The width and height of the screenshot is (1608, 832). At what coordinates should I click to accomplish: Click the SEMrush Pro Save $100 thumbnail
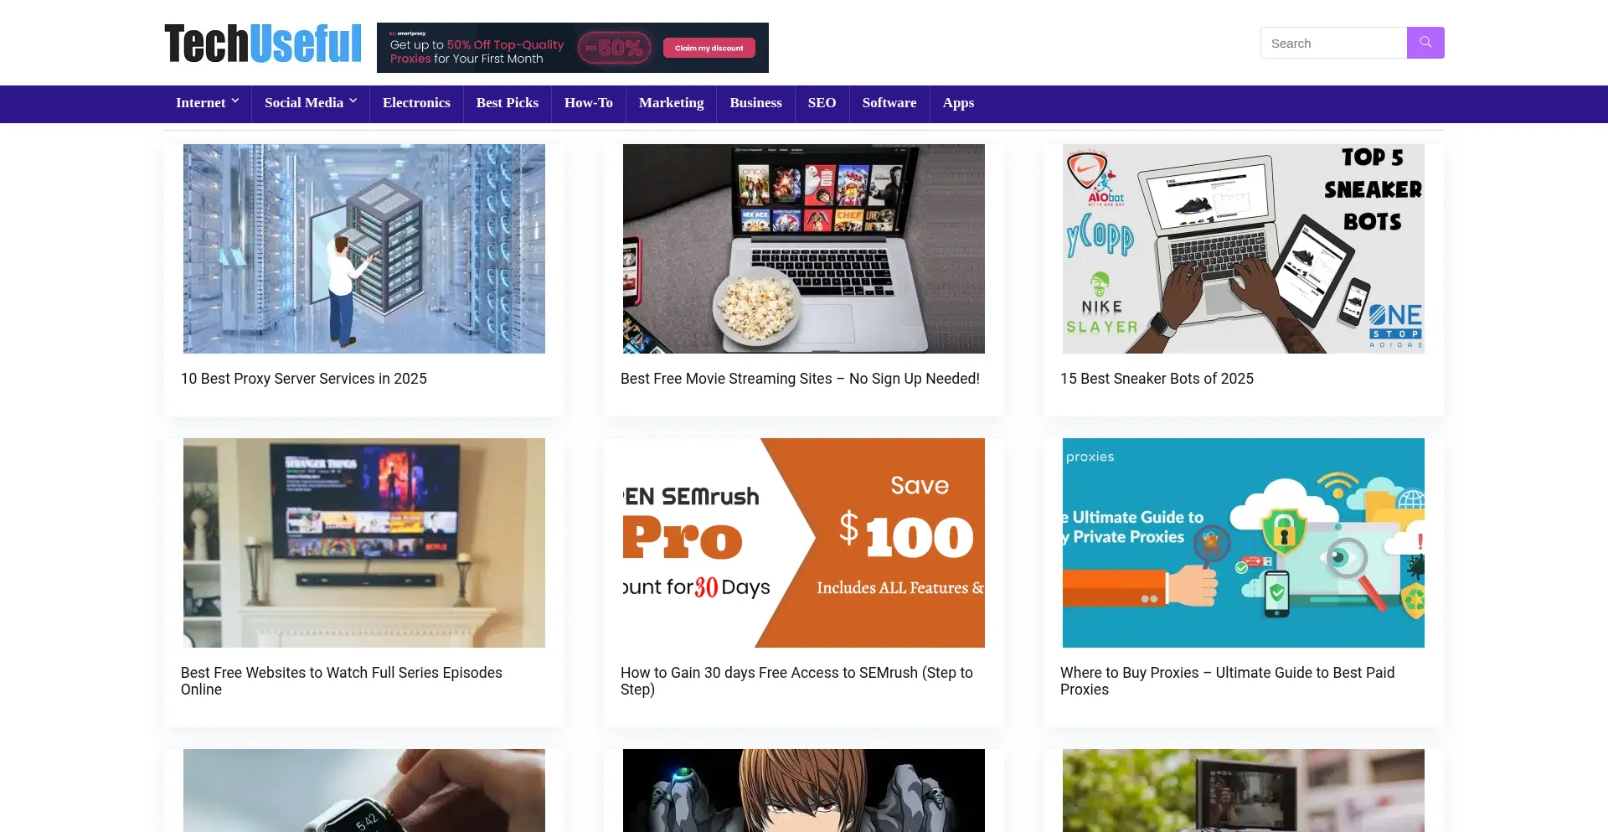(x=804, y=543)
